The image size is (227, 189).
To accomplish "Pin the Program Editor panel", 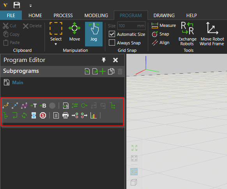I will [104, 60].
